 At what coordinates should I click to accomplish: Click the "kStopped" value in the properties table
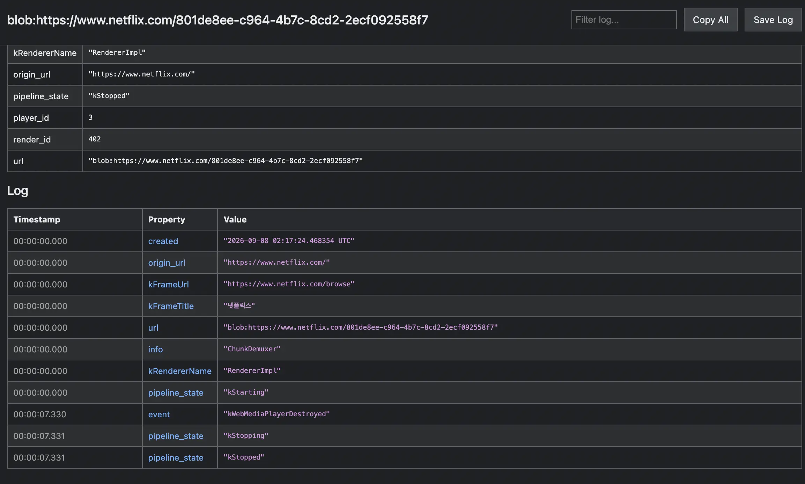109,96
